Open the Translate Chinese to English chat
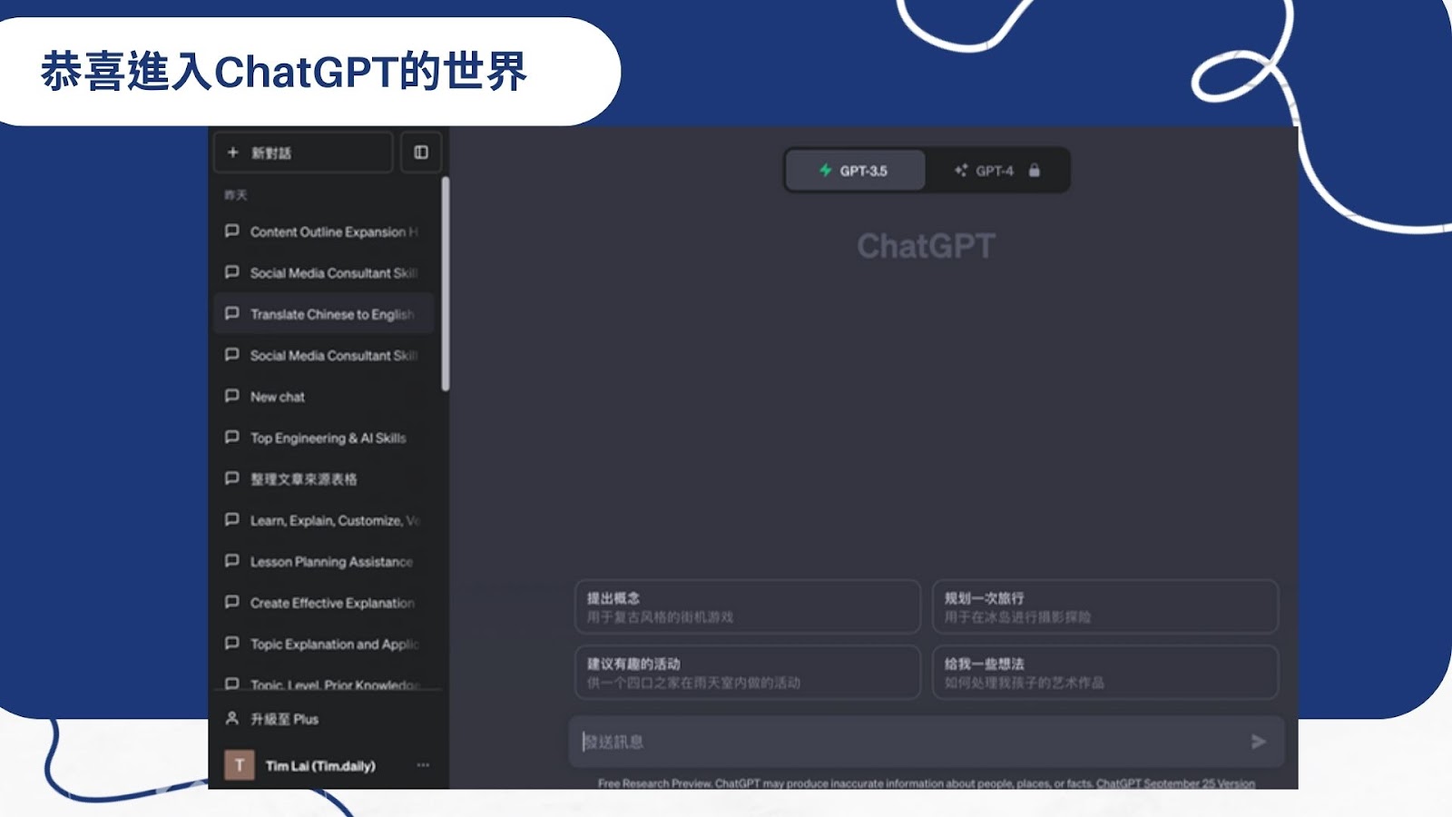1452x817 pixels. [322, 314]
